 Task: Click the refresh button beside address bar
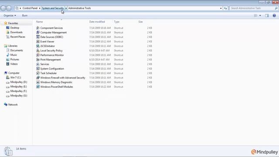click(x=225, y=8)
